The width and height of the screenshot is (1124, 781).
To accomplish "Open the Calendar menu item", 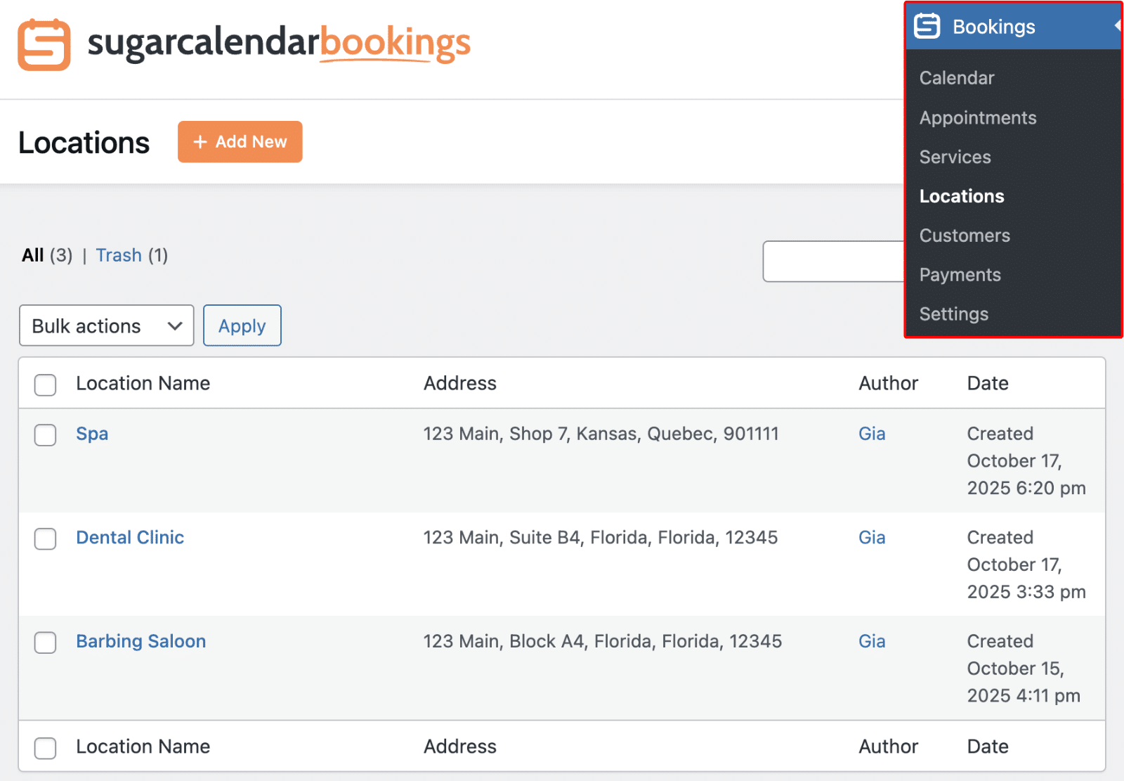I will [956, 77].
